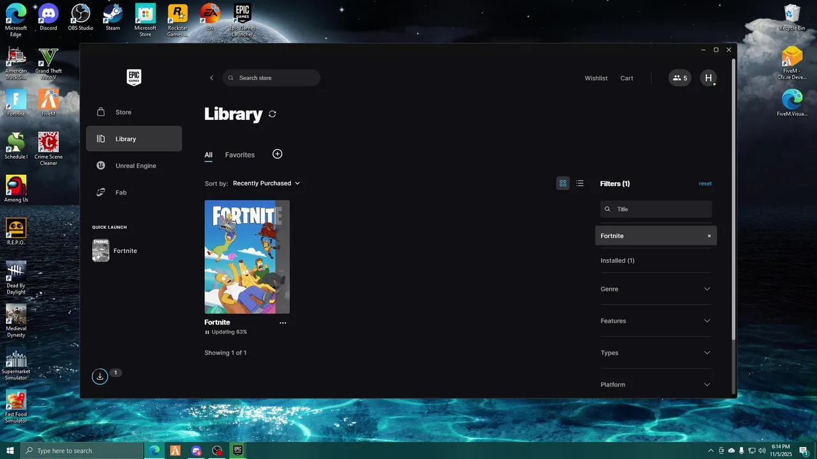Open the Fab section
The height and width of the screenshot is (459, 817).
click(x=134, y=193)
